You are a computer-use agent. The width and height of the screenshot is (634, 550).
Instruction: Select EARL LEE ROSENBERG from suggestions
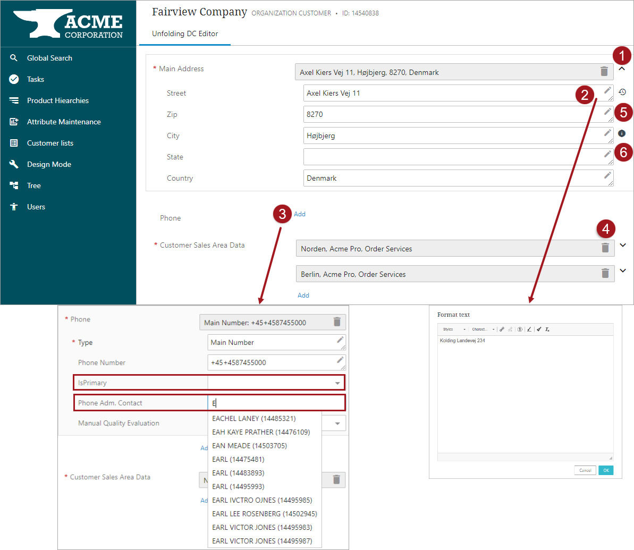[x=265, y=514]
